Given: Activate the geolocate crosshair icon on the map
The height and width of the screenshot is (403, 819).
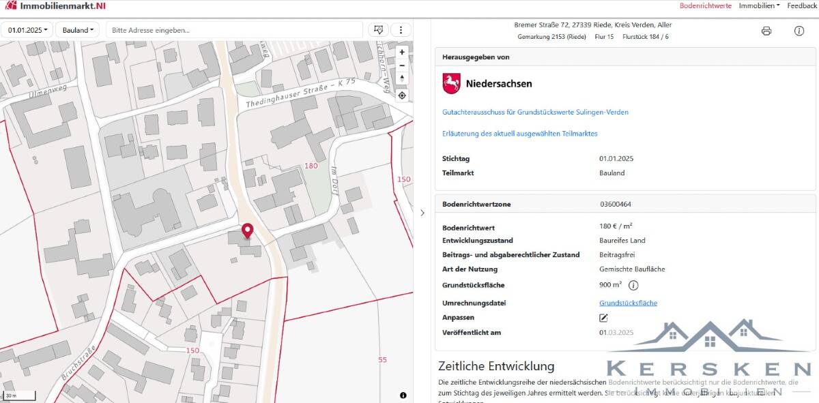Looking at the screenshot, I should pos(402,95).
